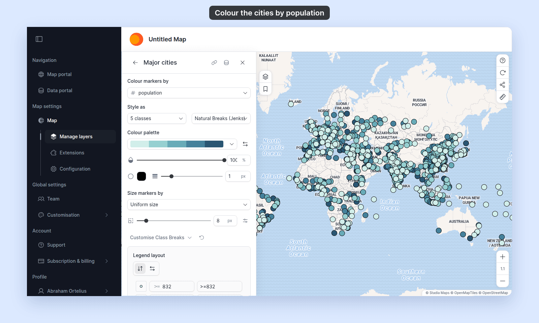Expand Customise Class Breaks

[161, 238]
